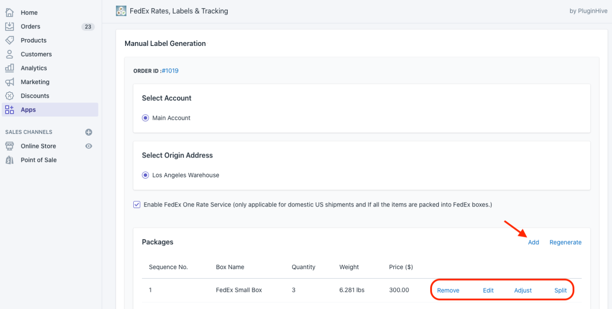Viewport: 612px width, 309px height.
Task: Click the Home house icon in sidebar
Action: pos(10,12)
